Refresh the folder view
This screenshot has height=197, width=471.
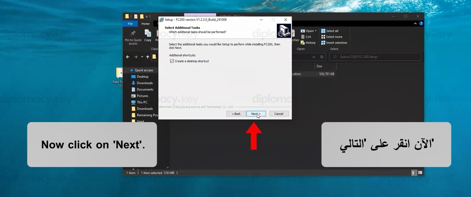322,57
